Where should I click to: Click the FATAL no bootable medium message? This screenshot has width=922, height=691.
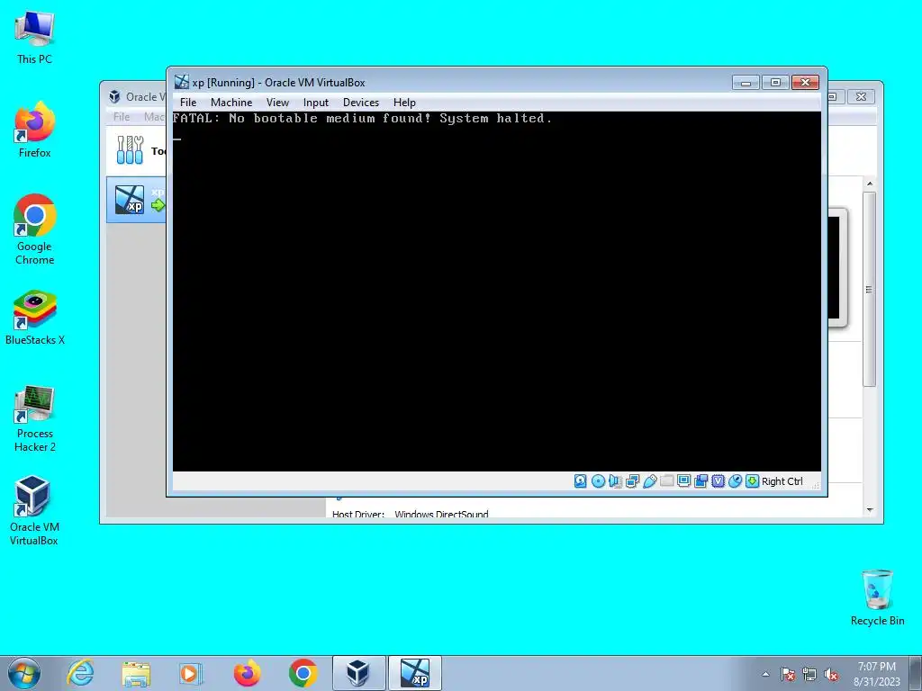tap(362, 118)
